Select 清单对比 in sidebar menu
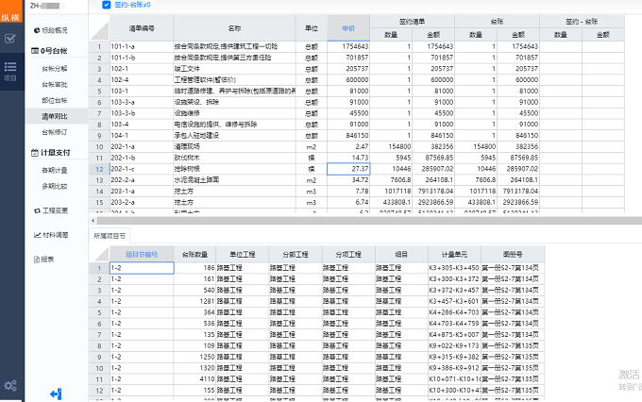 pos(55,115)
